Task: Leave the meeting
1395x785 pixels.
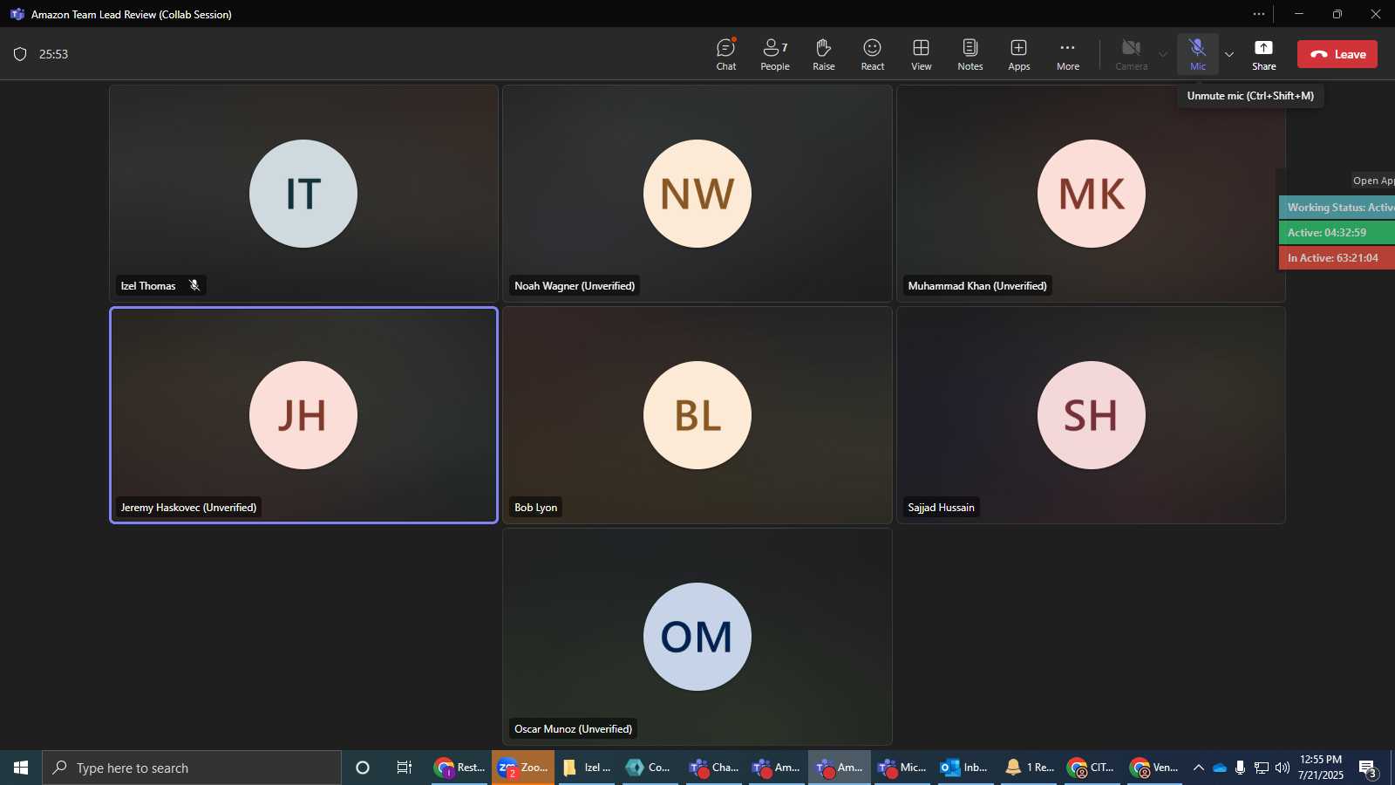Action: [x=1337, y=54]
